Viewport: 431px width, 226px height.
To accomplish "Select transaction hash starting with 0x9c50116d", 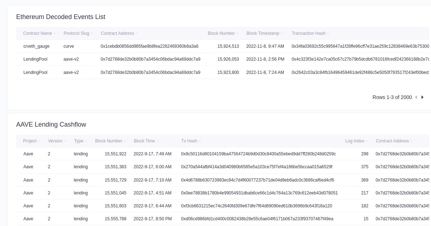I will coord(258,154).
